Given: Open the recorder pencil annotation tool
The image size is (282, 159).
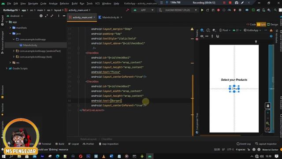Looking at the screenshot, I should click(242, 3).
